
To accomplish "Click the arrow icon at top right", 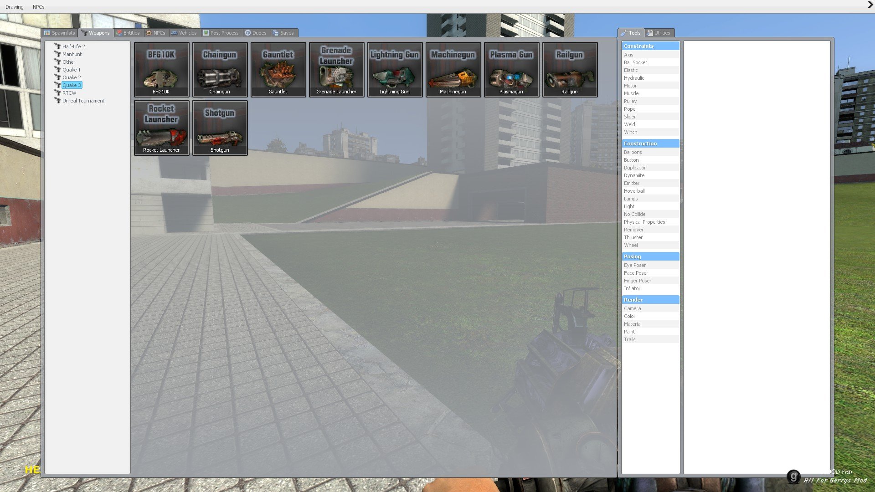I will pos(870,5).
